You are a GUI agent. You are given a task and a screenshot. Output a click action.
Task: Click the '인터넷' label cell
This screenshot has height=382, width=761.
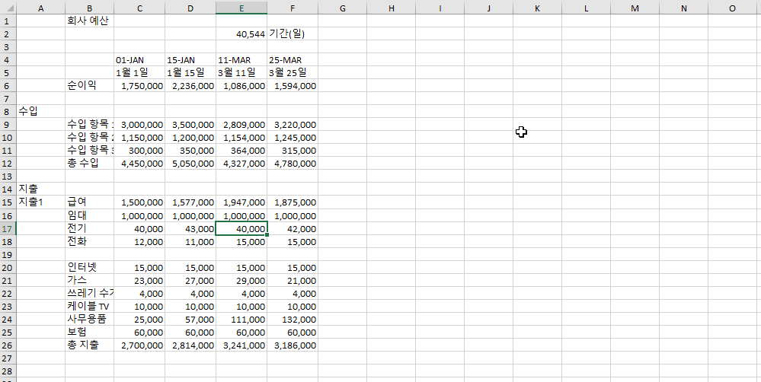click(x=89, y=267)
